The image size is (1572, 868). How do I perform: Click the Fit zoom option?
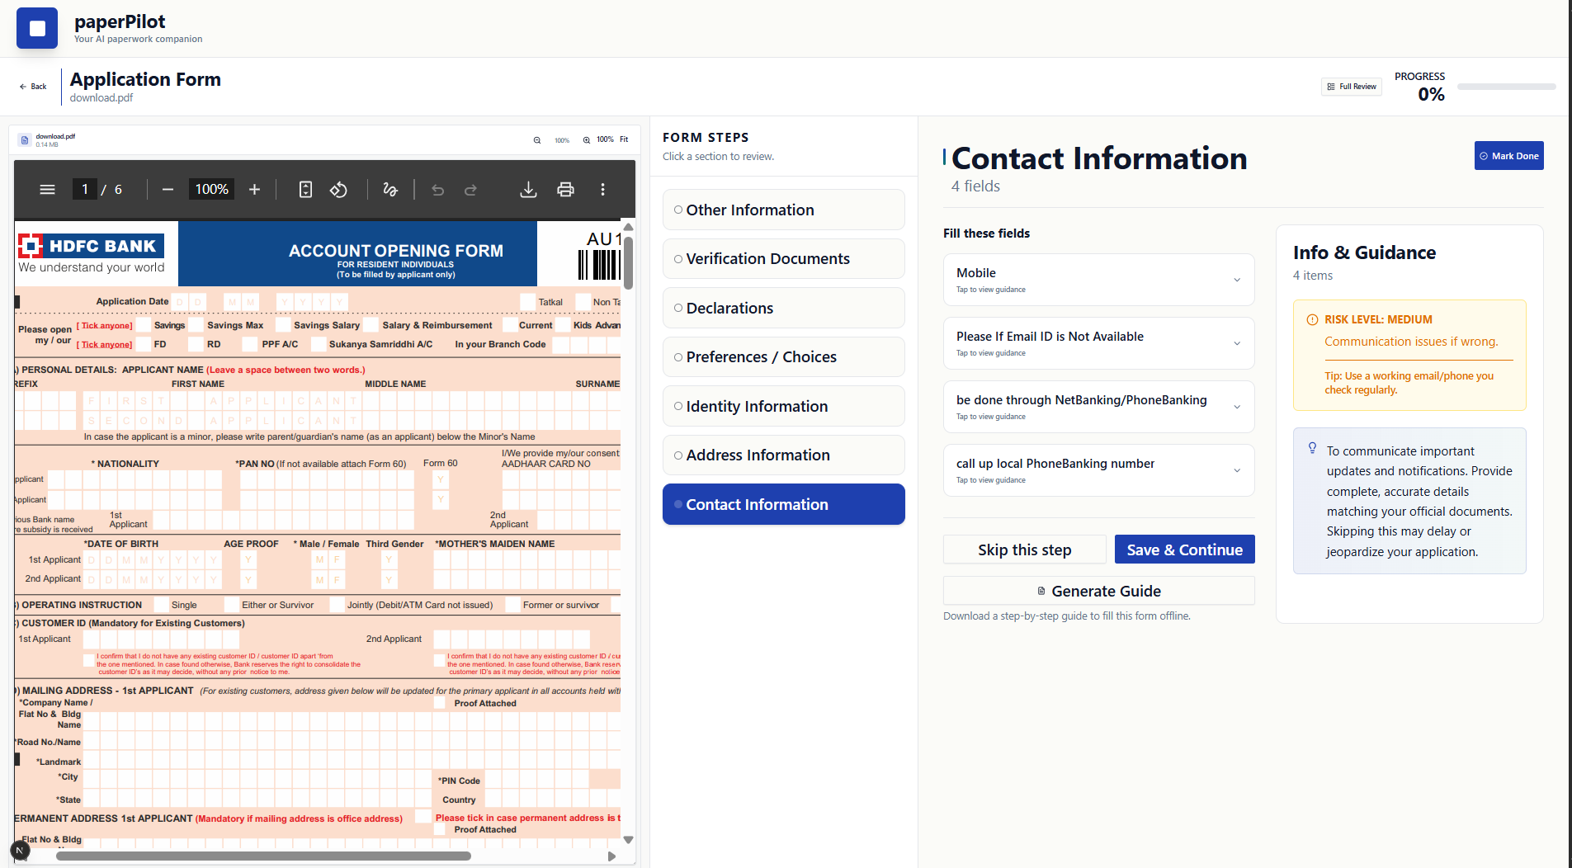624,139
